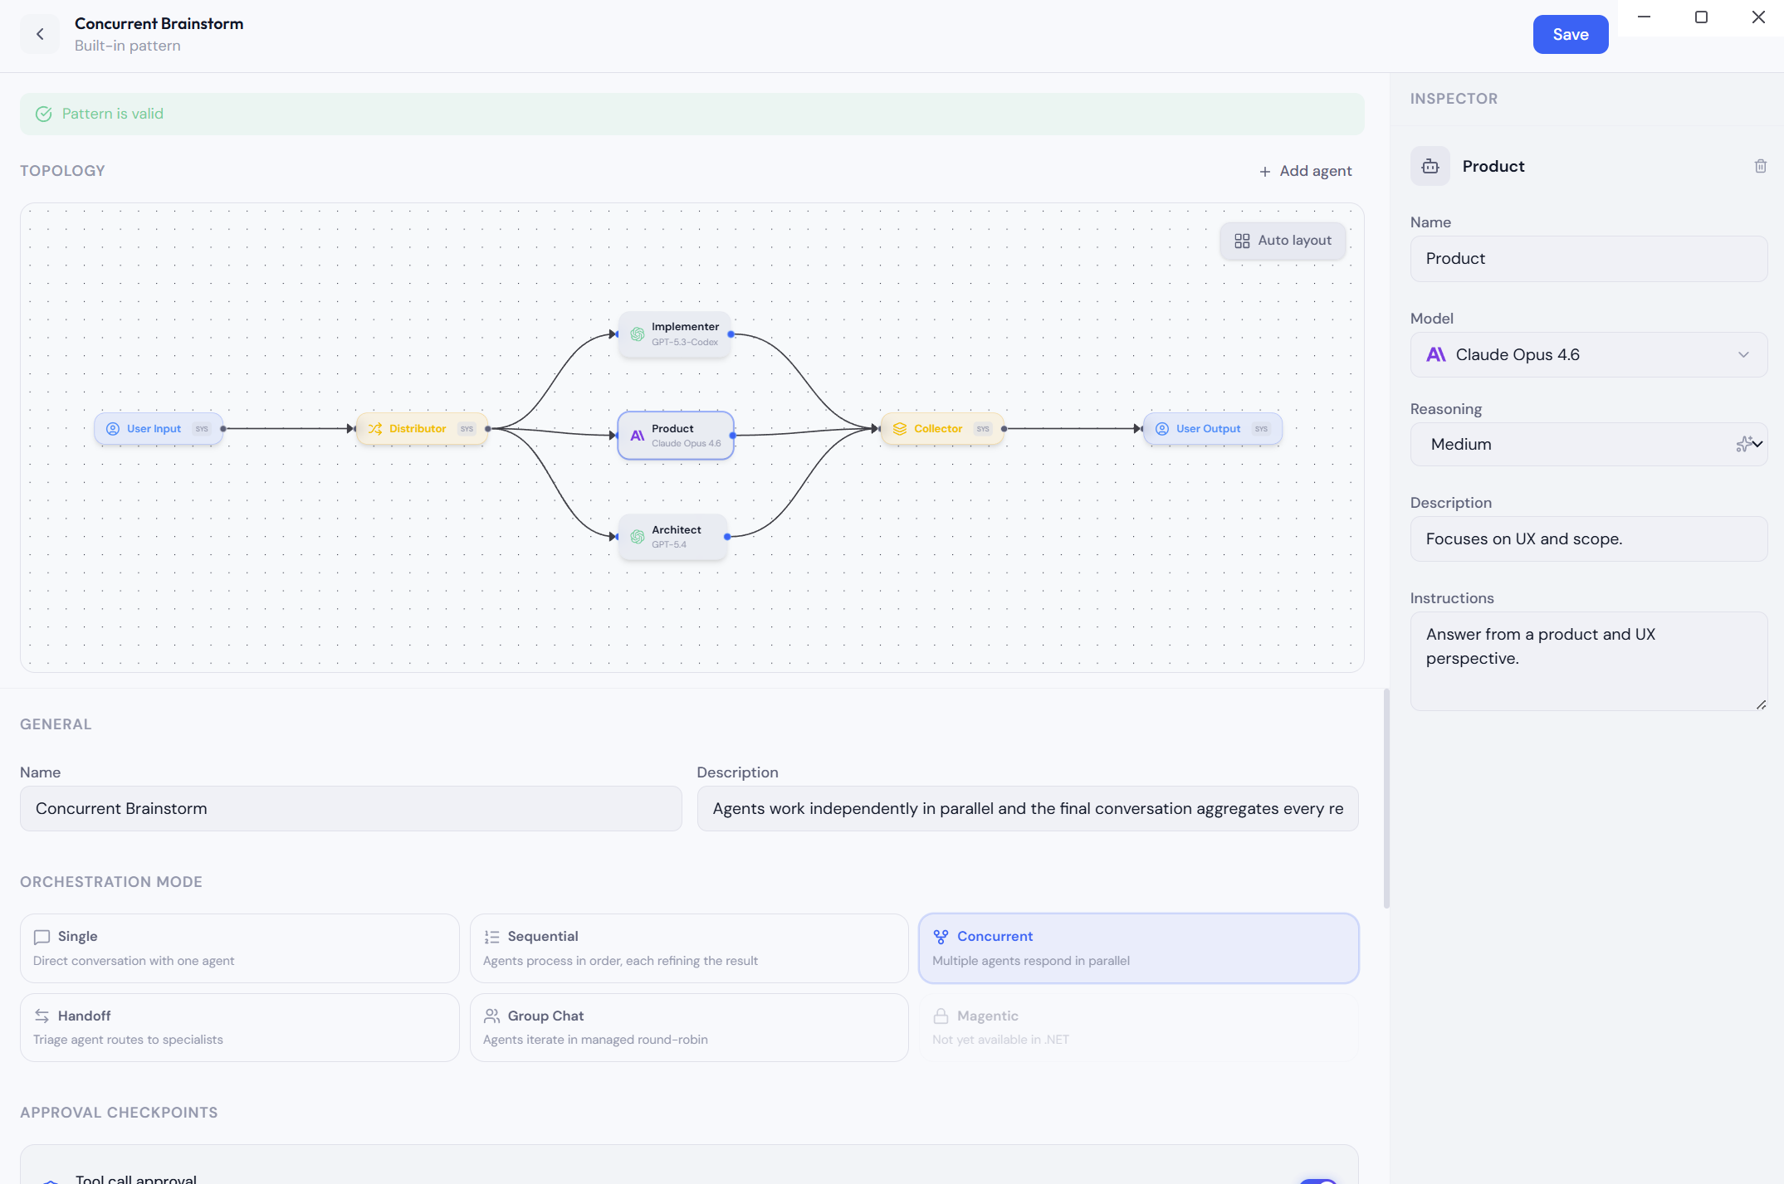
Task: Click the SYS badge on Distributor node
Action: [x=467, y=429]
